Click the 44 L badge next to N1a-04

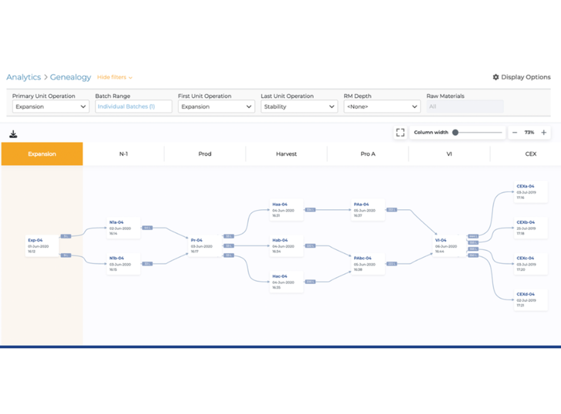pos(148,228)
